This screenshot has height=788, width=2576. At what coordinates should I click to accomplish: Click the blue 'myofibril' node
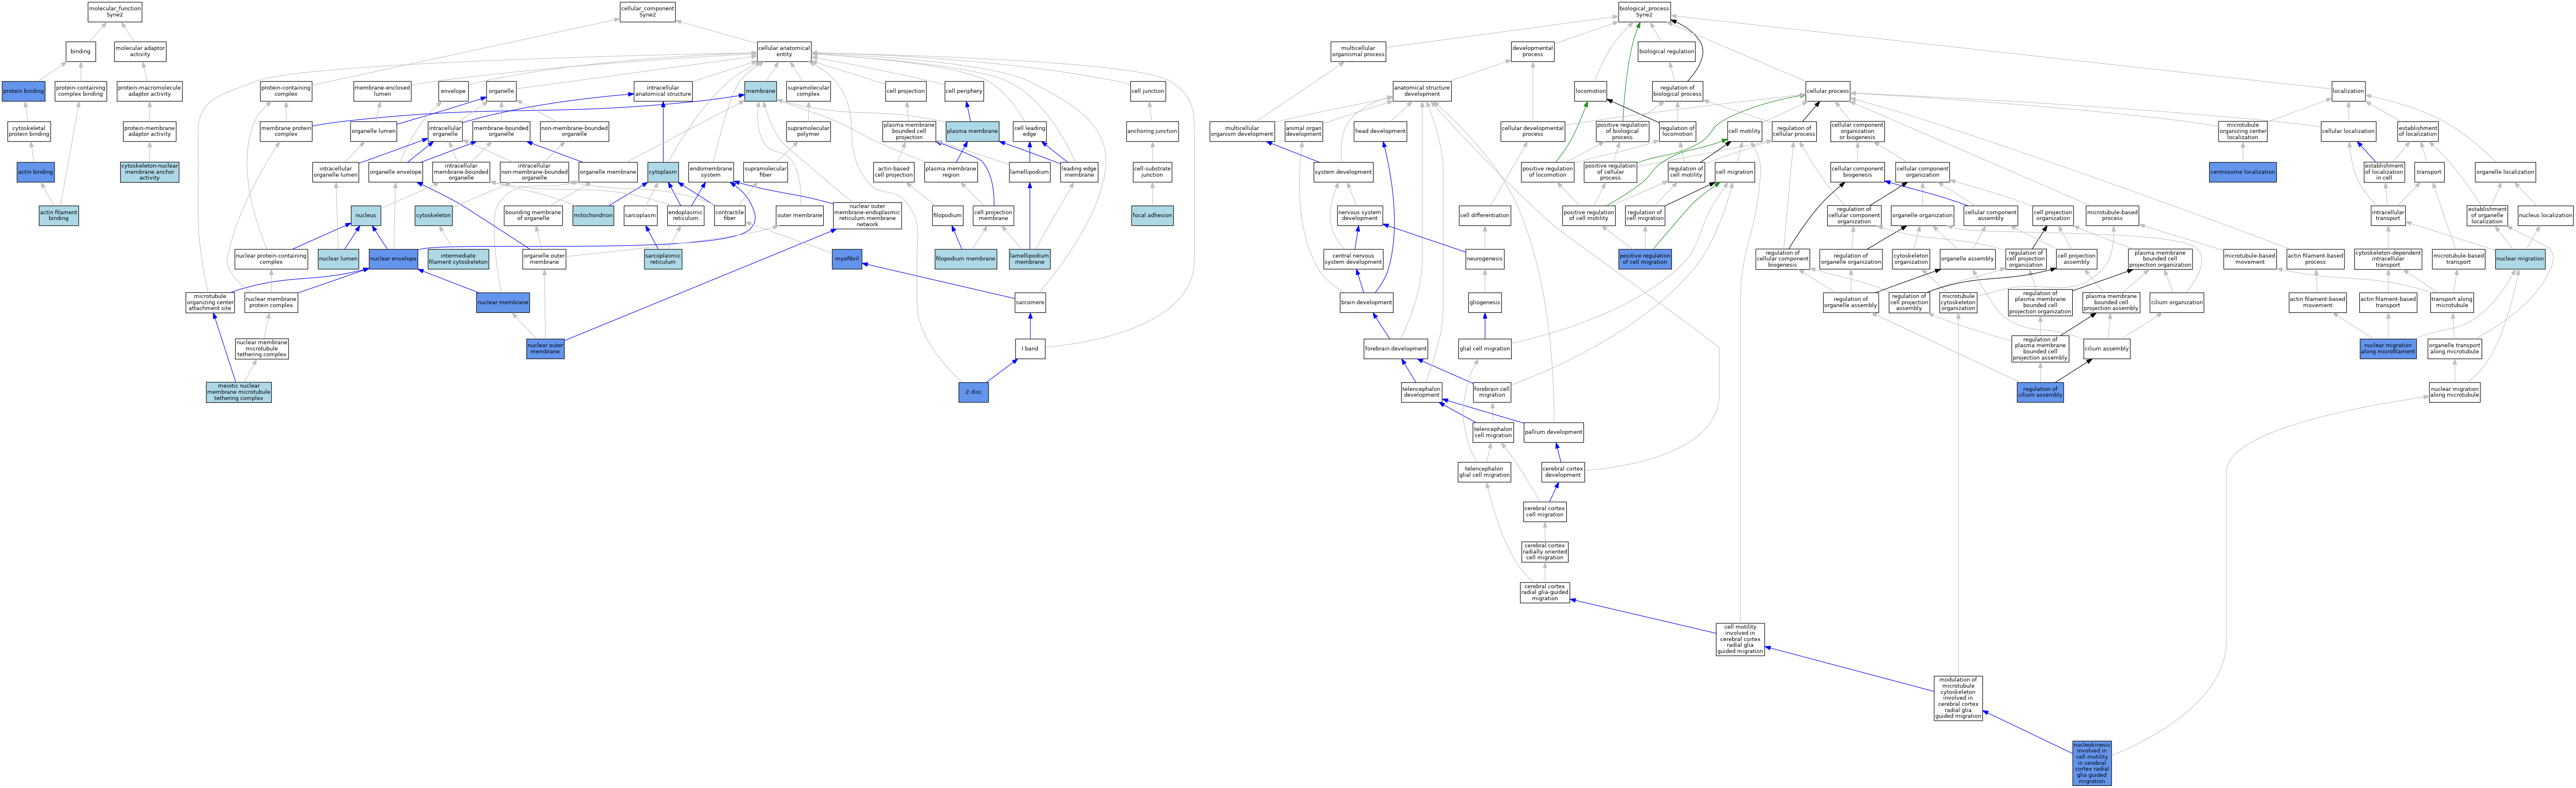click(x=847, y=259)
